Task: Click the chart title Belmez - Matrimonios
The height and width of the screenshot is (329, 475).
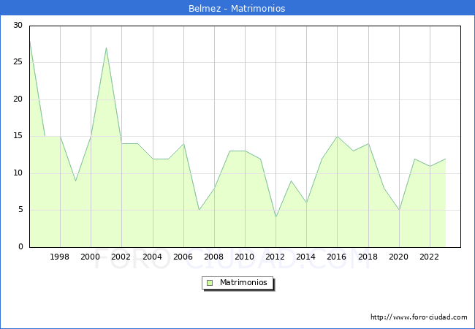Action: [x=237, y=9]
